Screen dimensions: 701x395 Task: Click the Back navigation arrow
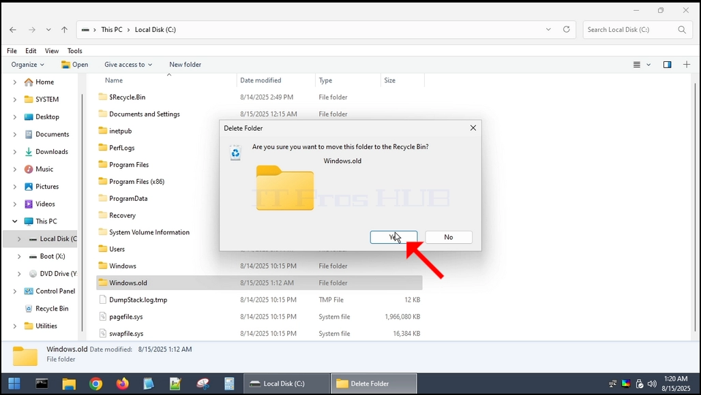pyautogui.click(x=13, y=30)
